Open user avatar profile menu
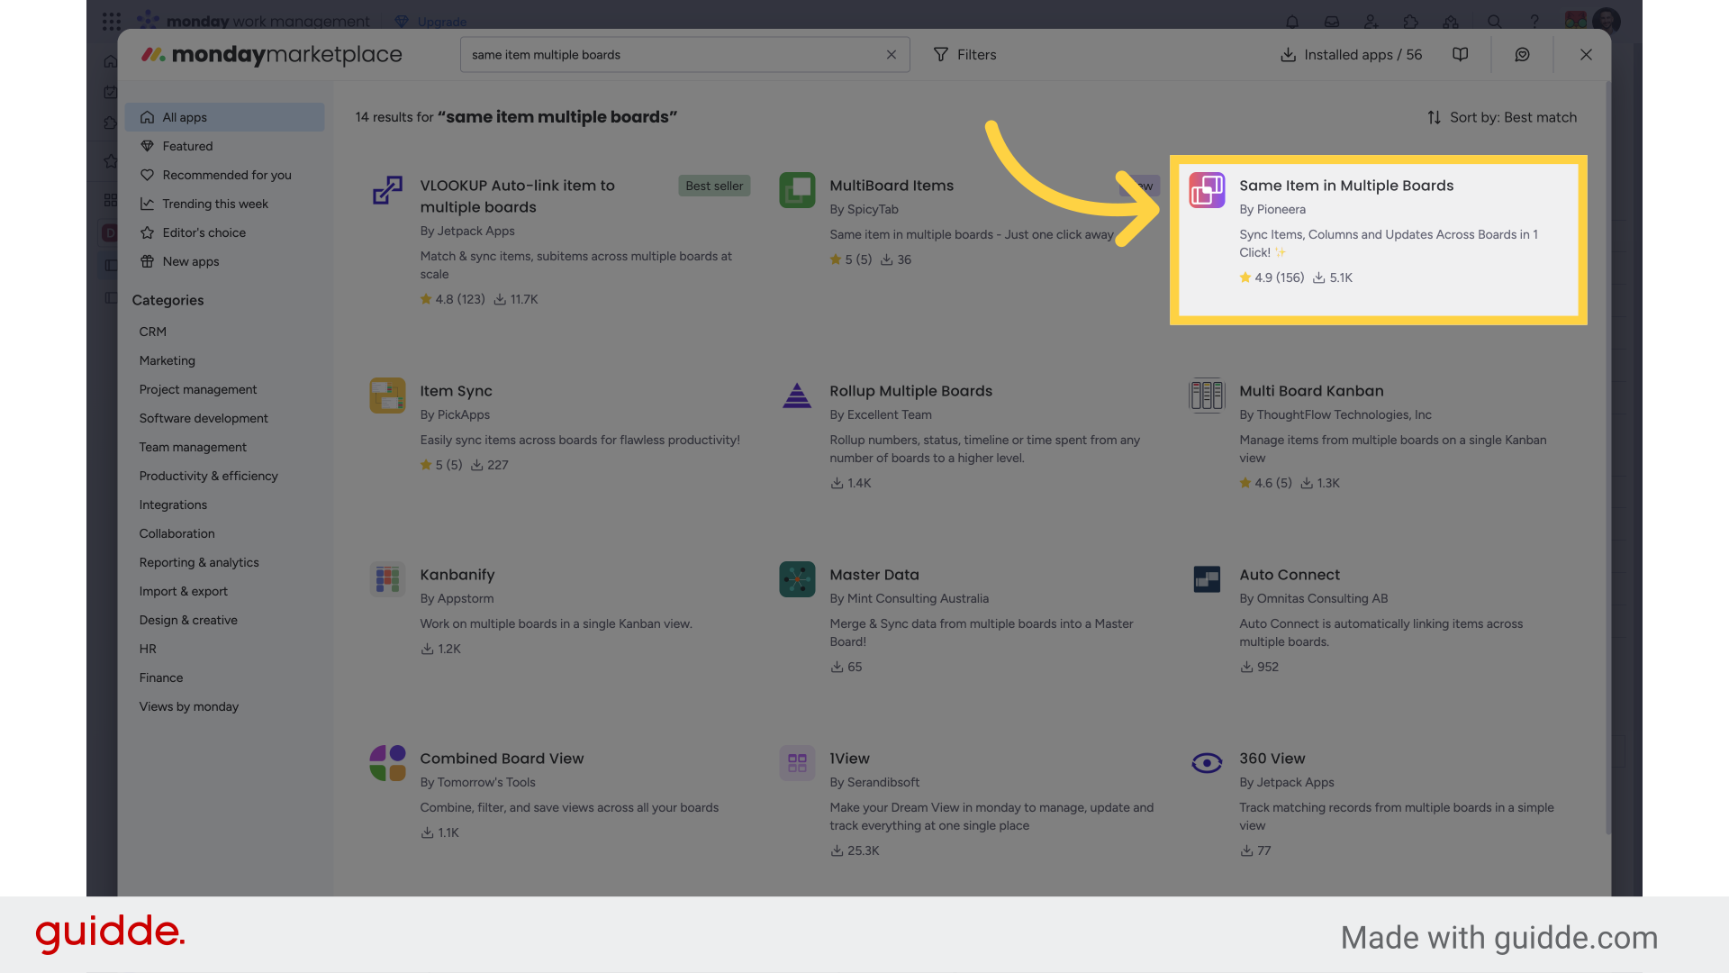 pyautogui.click(x=1606, y=22)
